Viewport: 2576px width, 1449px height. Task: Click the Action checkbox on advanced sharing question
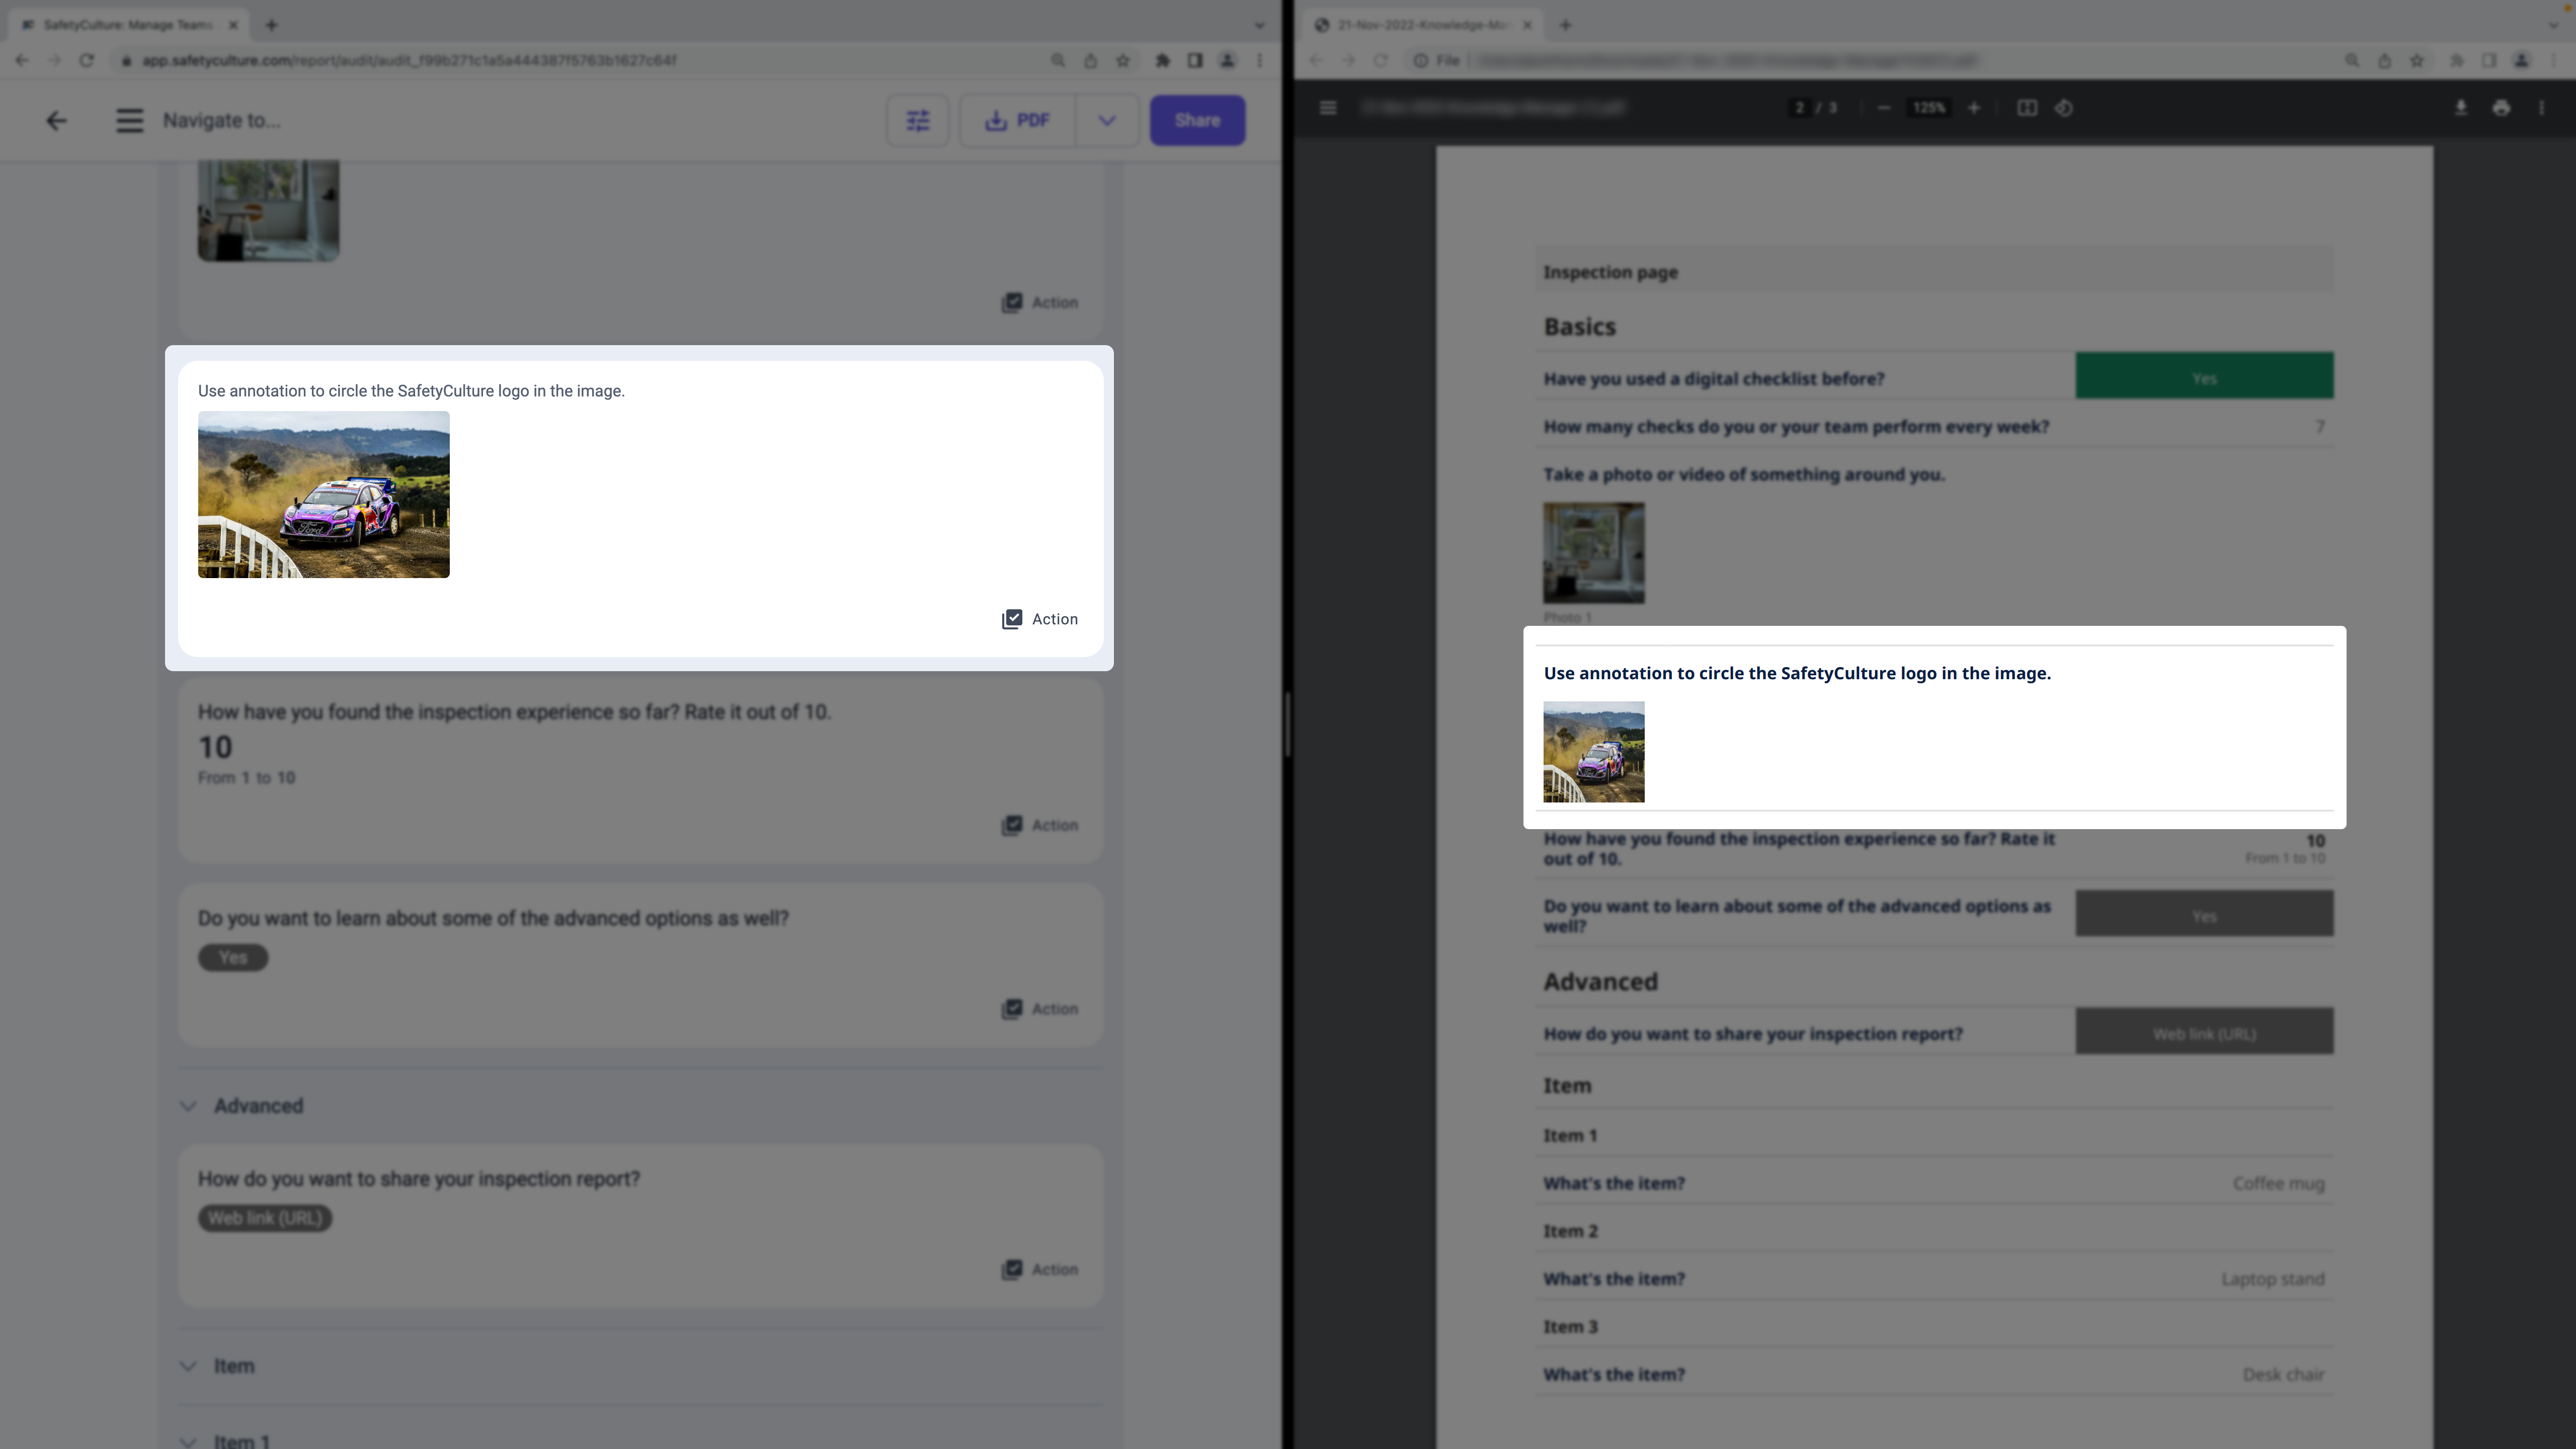coord(1010,1268)
